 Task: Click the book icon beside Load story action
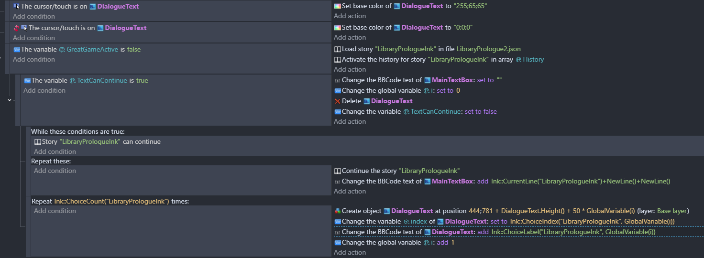[x=338, y=49]
